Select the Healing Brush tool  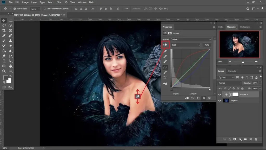tap(10, 36)
